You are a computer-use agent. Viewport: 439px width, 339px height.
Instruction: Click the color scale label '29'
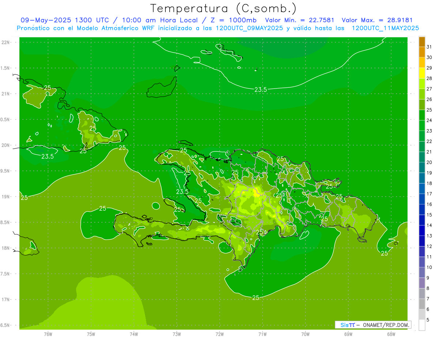tap(429, 68)
